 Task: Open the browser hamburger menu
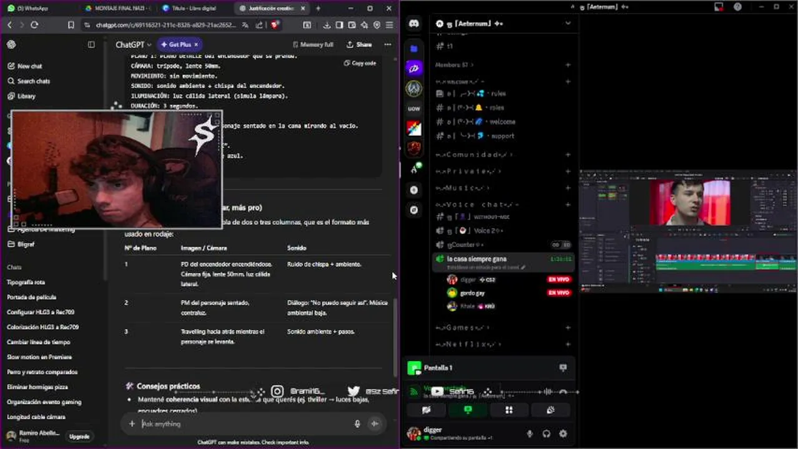pyautogui.click(x=390, y=25)
